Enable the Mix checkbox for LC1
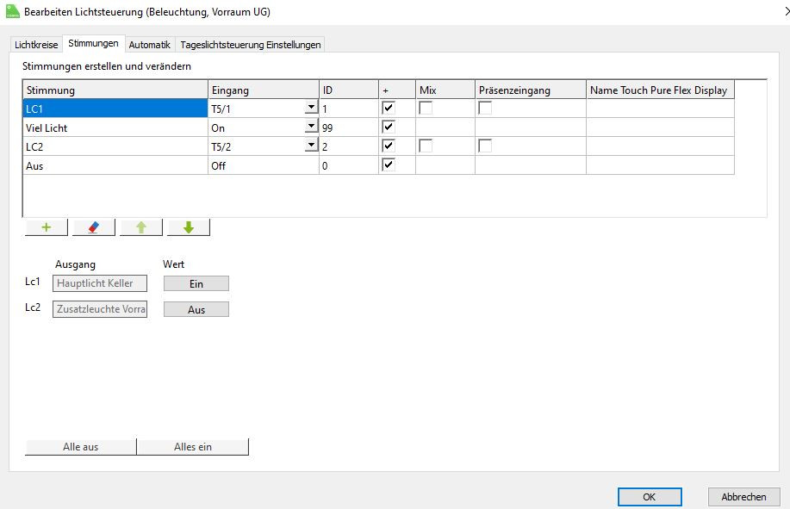 pos(426,109)
